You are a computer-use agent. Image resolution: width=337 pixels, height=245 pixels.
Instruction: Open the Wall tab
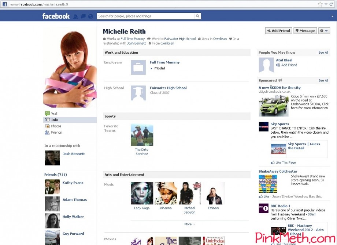point(54,114)
